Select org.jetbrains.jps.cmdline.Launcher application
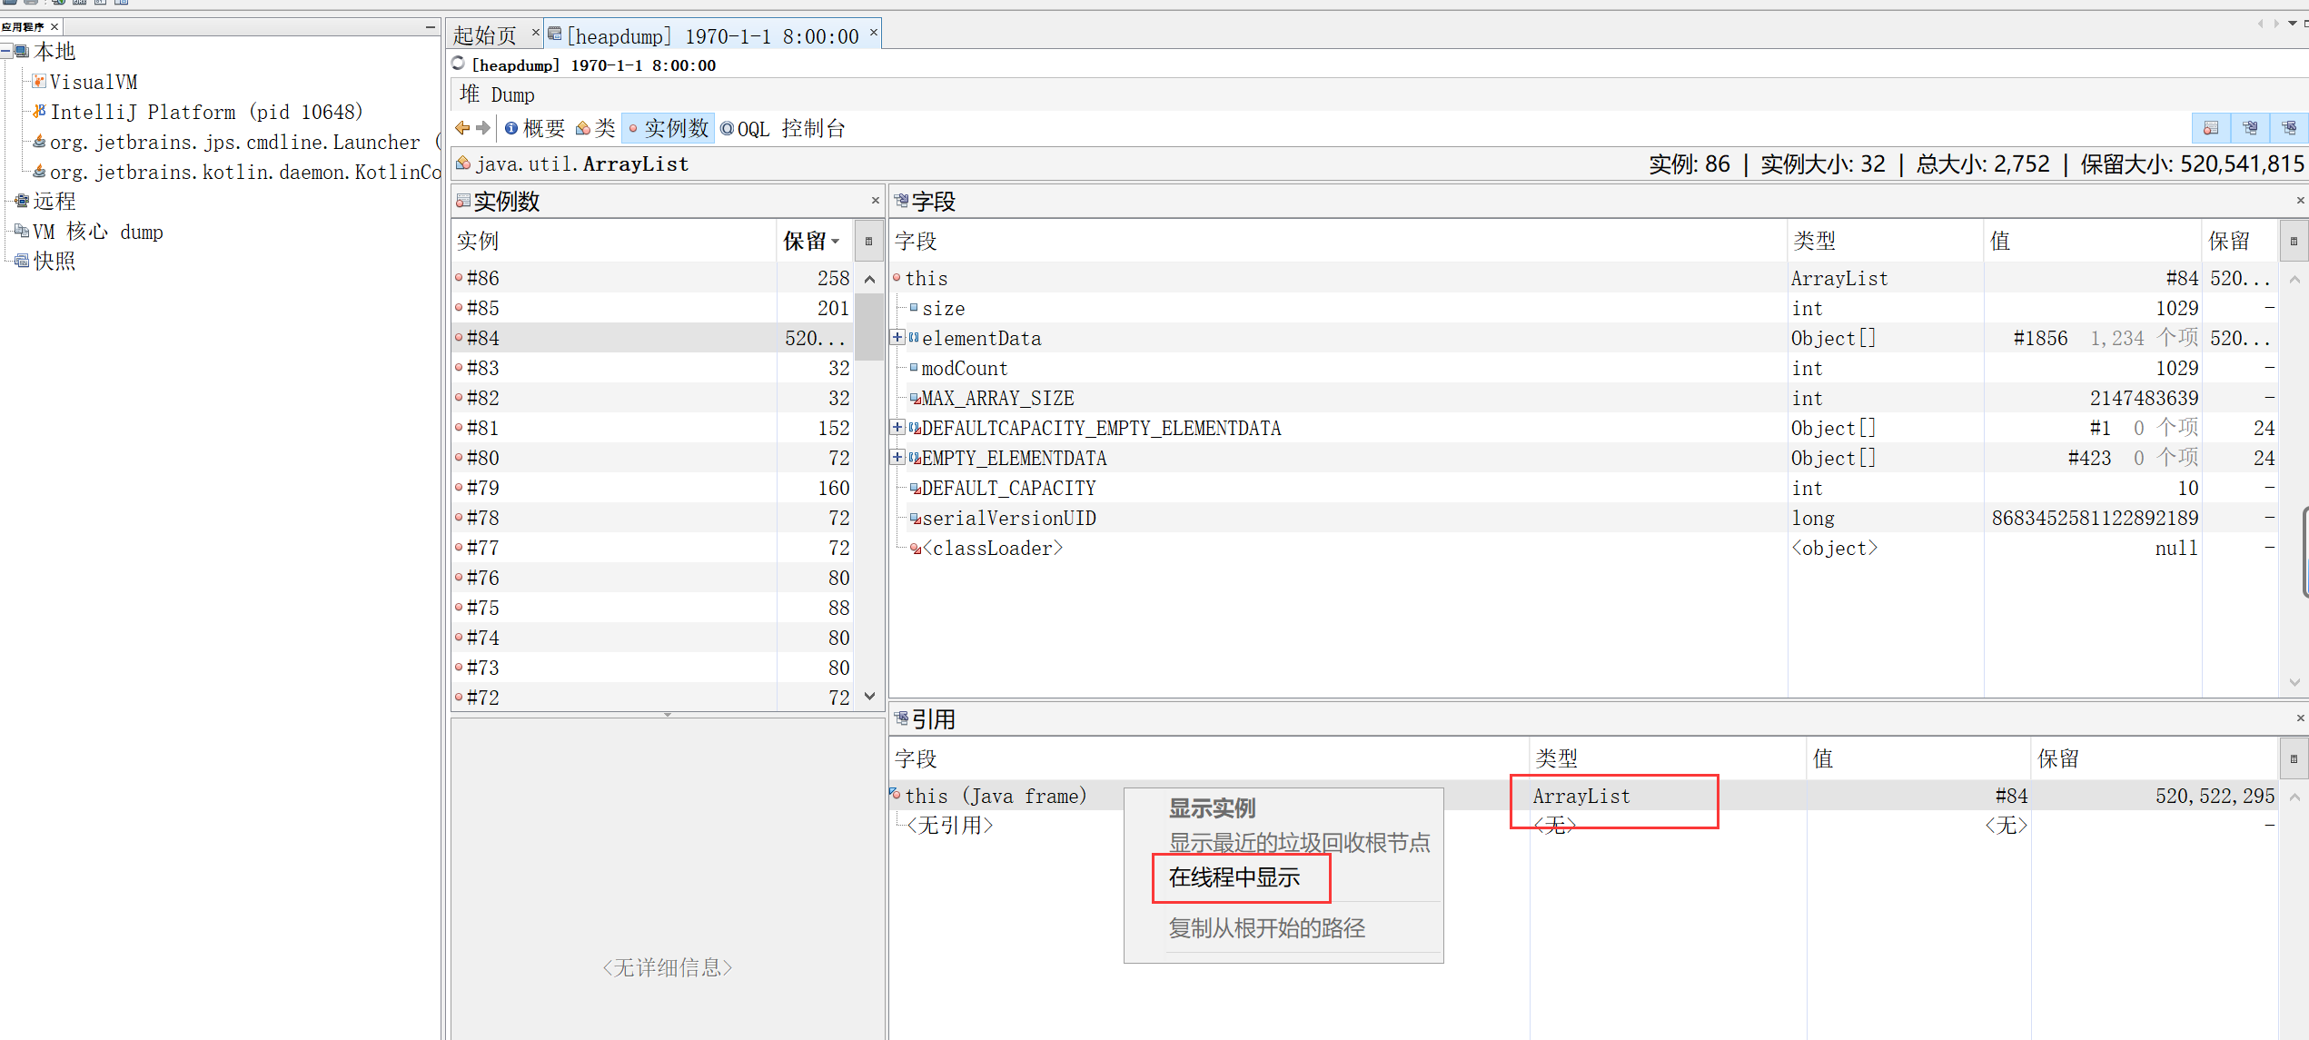Viewport: 2309px width, 1040px height. [234, 142]
